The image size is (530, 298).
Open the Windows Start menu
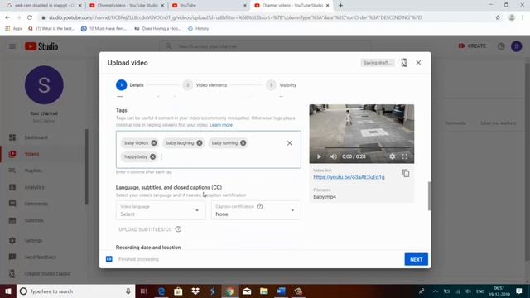[x=8, y=291]
